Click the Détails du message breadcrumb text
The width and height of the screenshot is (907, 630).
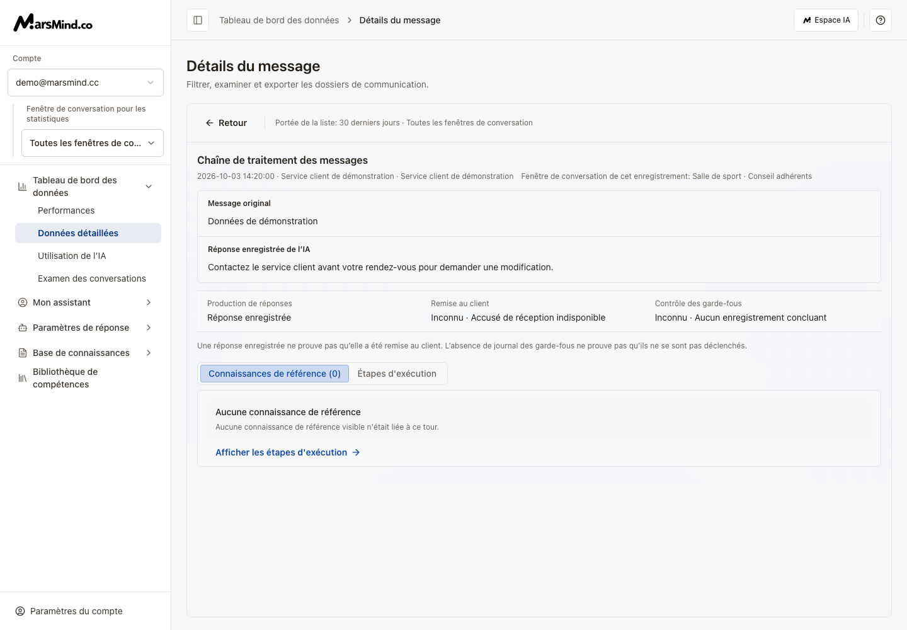(400, 20)
